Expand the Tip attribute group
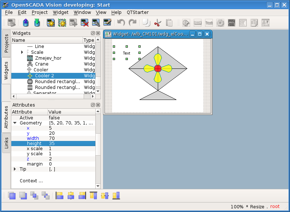Screen dimensions: 290x212 (x=15, y=169)
